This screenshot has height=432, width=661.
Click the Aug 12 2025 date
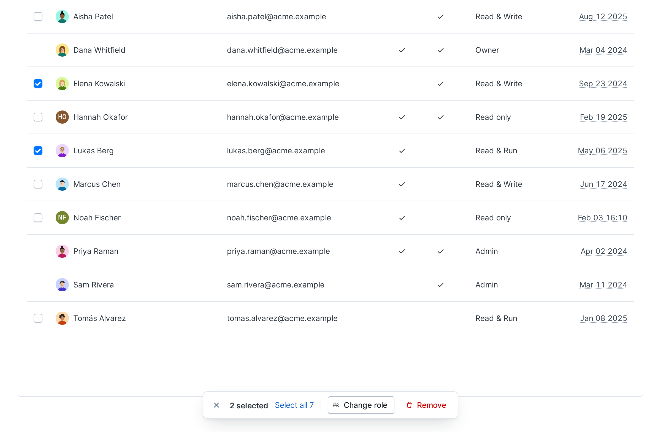[x=603, y=17]
